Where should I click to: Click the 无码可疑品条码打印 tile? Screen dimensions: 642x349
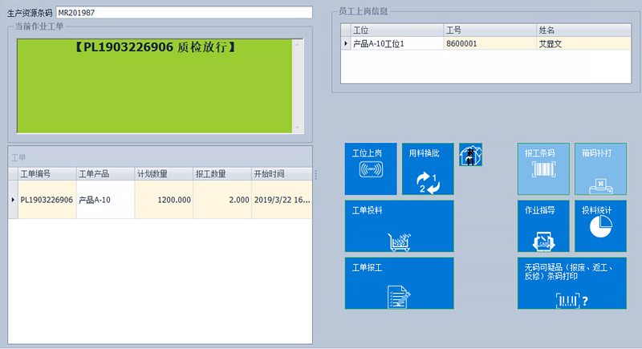coord(571,283)
